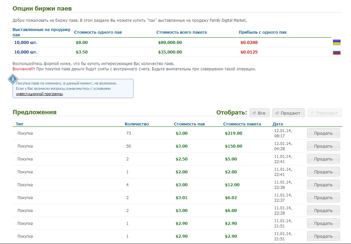Screen dimensions: 351x244
Task: Click the $12.00 package cost
Action: 232,185
